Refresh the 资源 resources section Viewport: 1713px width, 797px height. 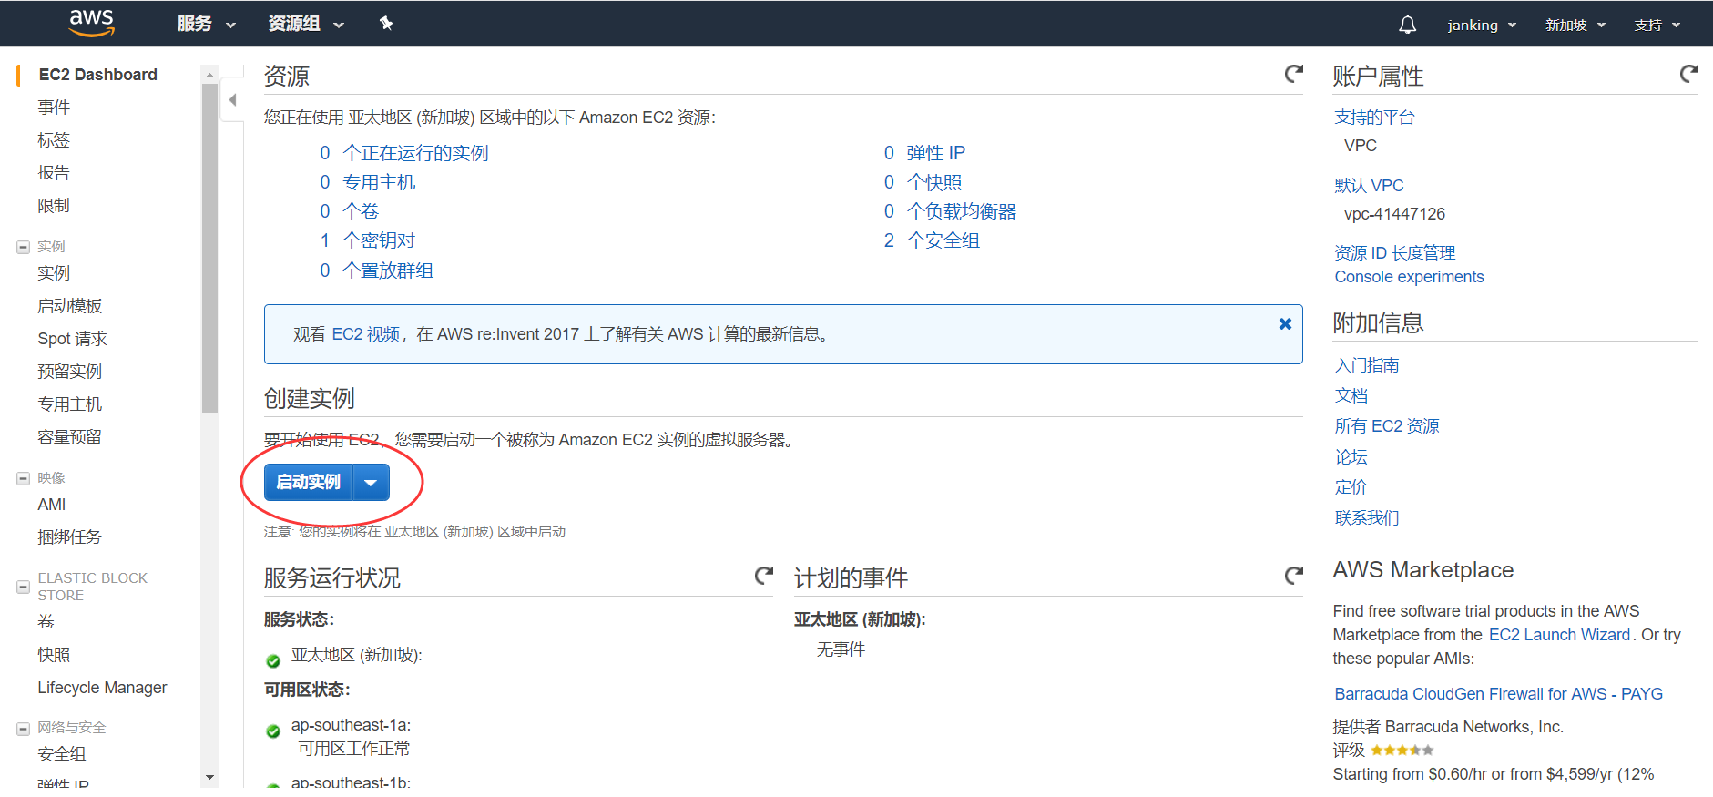(x=1293, y=74)
